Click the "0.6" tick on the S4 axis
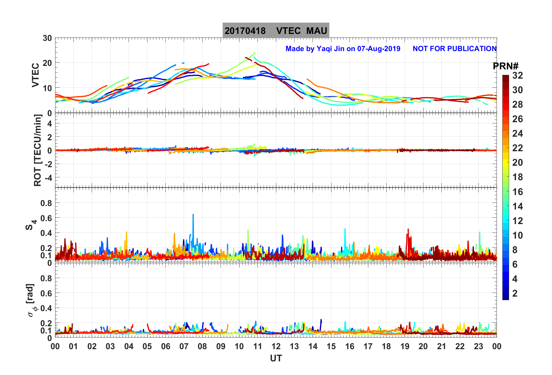The height and width of the screenshot is (375, 552). (46, 218)
